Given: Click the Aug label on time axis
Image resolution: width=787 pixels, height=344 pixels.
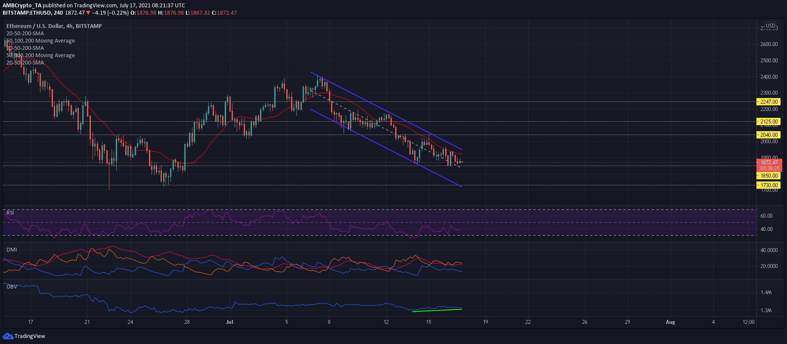Looking at the screenshot, I should click(670, 322).
